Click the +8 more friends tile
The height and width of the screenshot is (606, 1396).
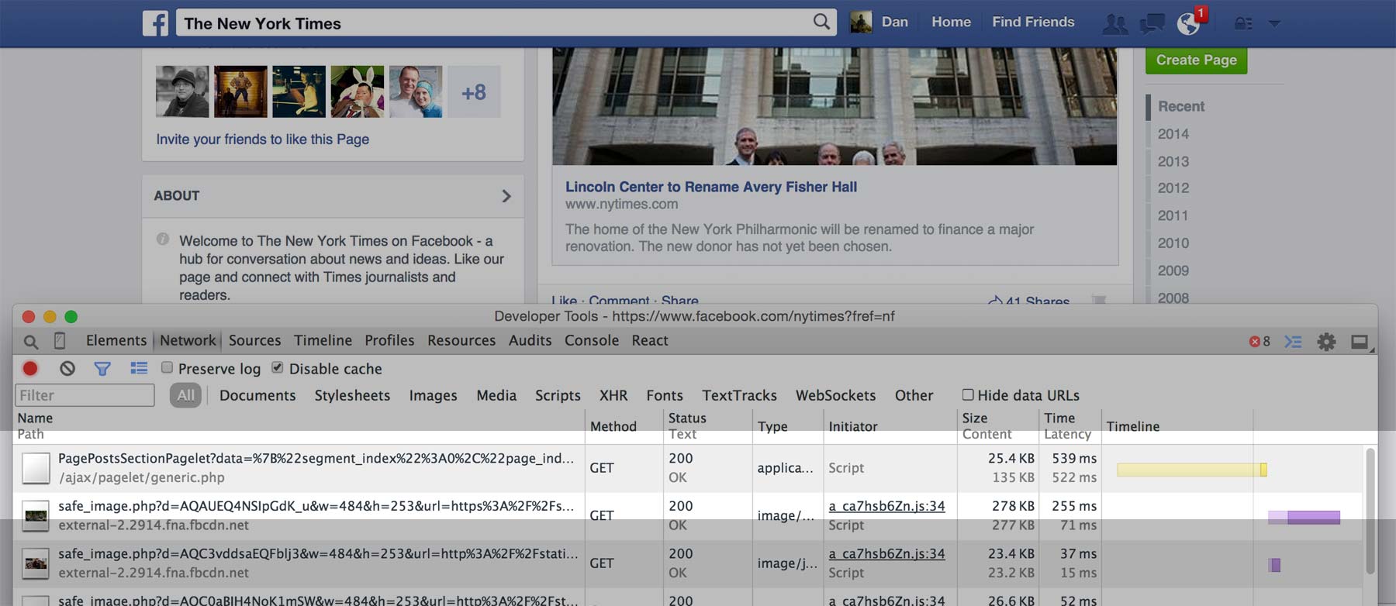click(474, 91)
